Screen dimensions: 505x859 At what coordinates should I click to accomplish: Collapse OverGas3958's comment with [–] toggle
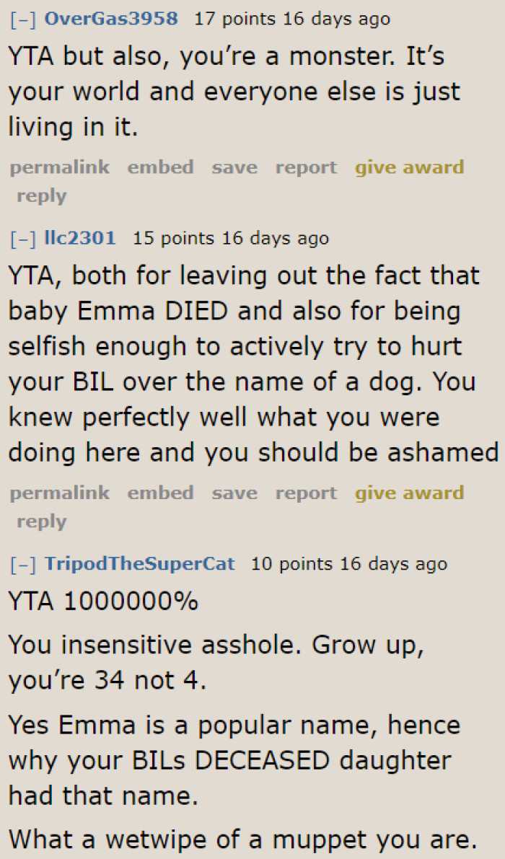(x=24, y=19)
